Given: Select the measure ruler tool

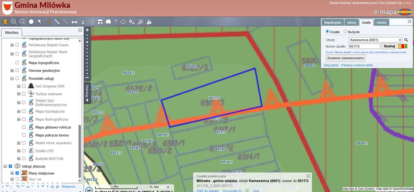Looking at the screenshot, I should click(x=57, y=22).
